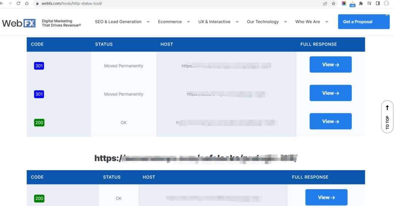This screenshot has height=206, width=394.
Task: Reload the page with the refresh icon
Action: 18,3
